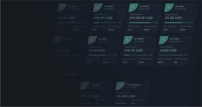Open the 10,000 USD bonus amount
The height and width of the screenshot is (107, 202).
pyautogui.click(x=126, y=96)
